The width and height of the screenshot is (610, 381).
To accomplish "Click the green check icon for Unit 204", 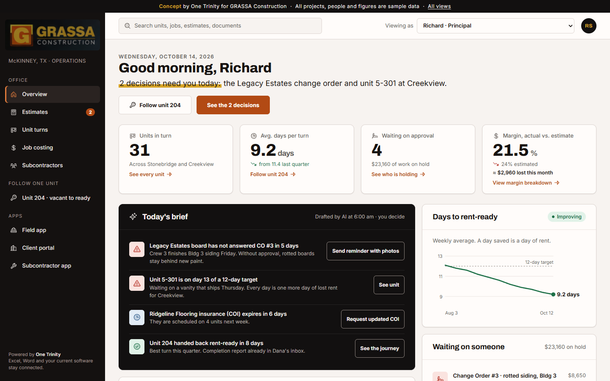I will (x=137, y=347).
